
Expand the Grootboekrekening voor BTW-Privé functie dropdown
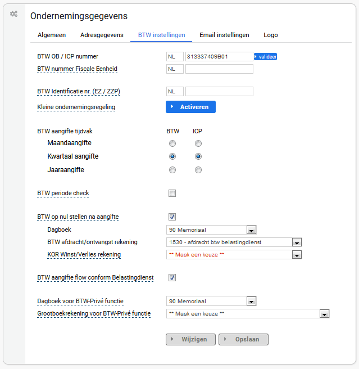(x=248, y=314)
